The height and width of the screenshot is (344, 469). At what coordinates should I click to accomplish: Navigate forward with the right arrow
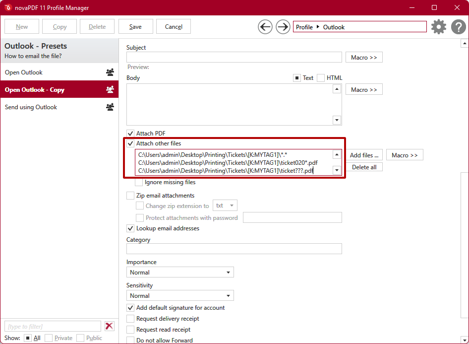click(283, 27)
